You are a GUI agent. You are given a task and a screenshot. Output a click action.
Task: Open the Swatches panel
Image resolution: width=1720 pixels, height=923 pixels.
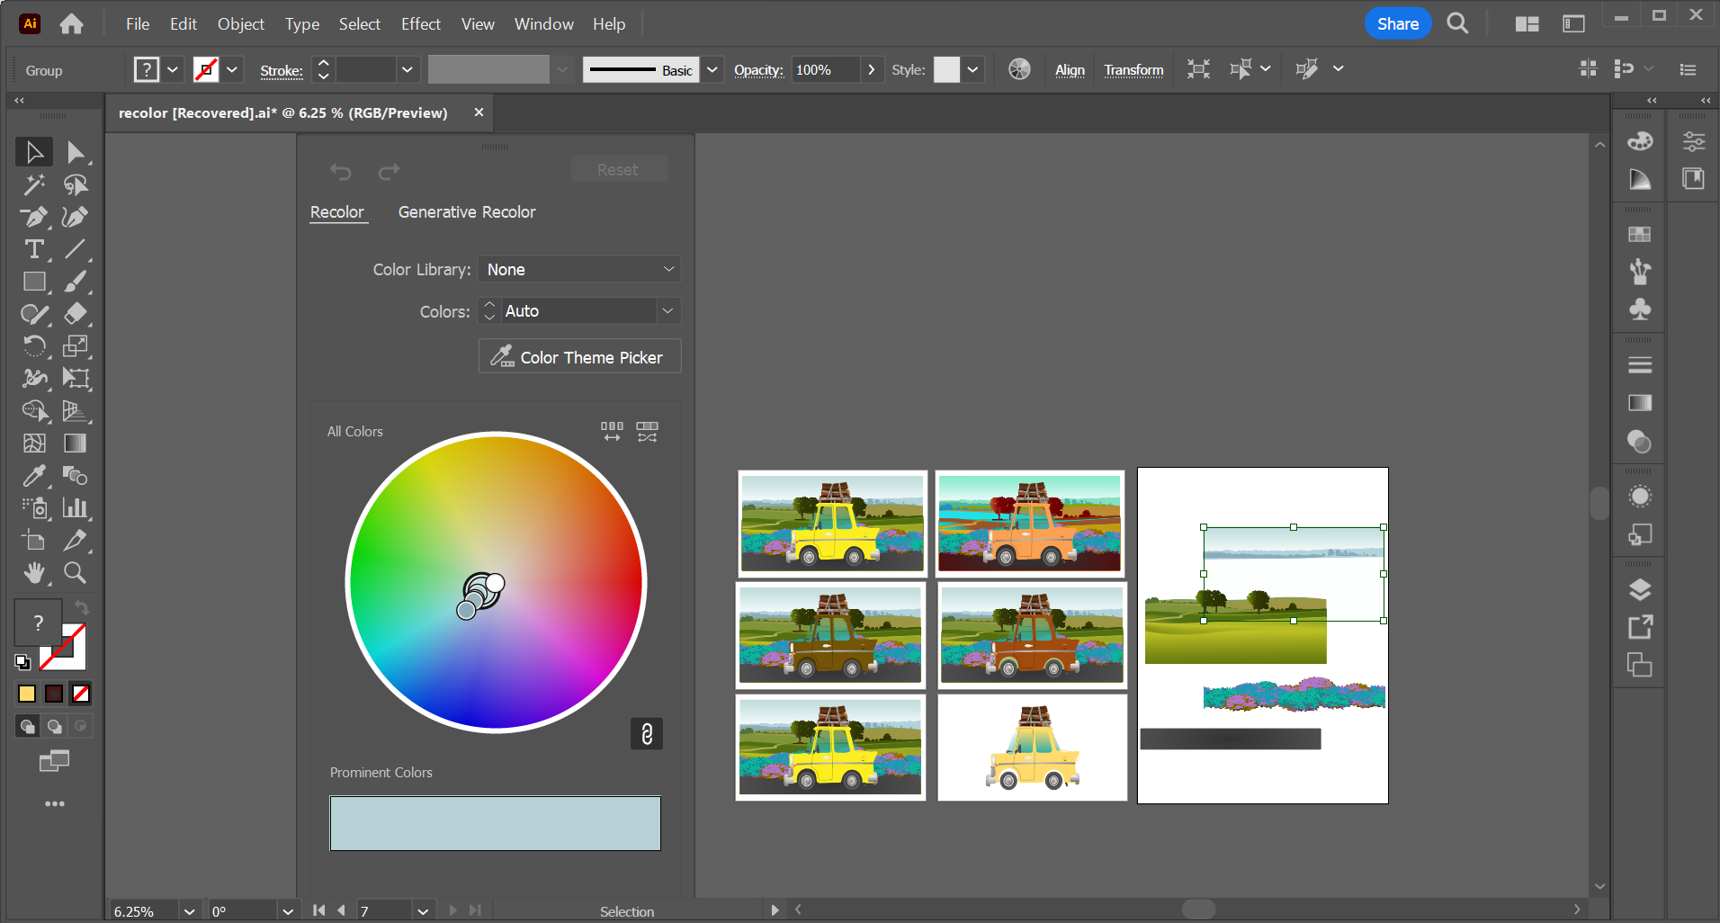pyautogui.click(x=1640, y=235)
